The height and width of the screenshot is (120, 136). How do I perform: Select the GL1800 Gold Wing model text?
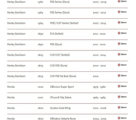[x=60, y=108]
